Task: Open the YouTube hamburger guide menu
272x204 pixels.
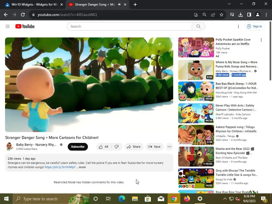Action: (x=7, y=26)
